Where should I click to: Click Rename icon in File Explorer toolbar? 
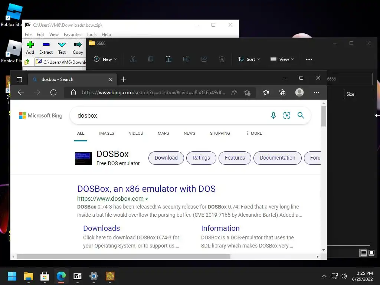pos(186,59)
